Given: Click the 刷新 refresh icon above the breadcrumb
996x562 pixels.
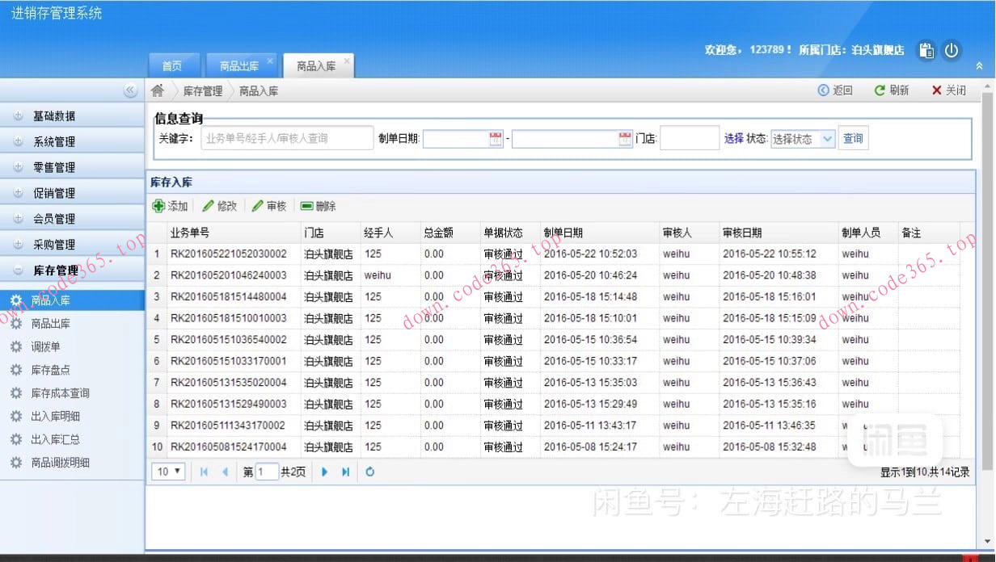Looking at the screenshot, I should pos(880,90).
